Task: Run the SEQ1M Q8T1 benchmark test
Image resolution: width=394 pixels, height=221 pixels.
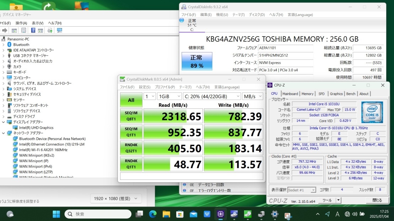Action: [131, 116]
